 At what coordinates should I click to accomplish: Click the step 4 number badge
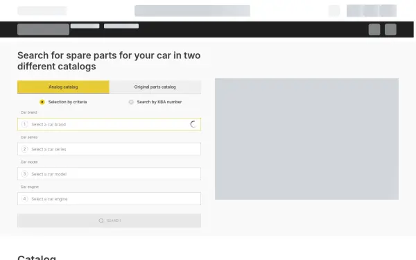24,199
